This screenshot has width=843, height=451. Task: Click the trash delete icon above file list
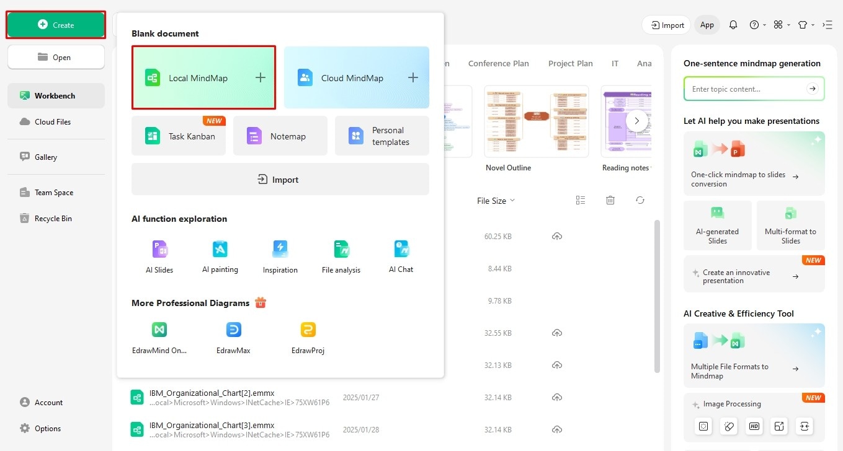tap(610, 200)
